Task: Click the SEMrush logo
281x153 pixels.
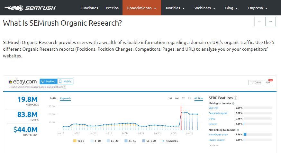Action: click(x=29, y=8)
